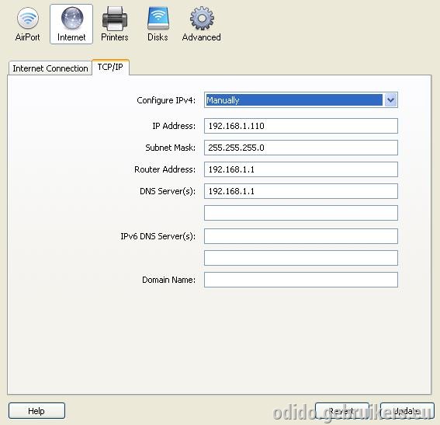Select the TCP/IP tab

[x=110, y=68]
